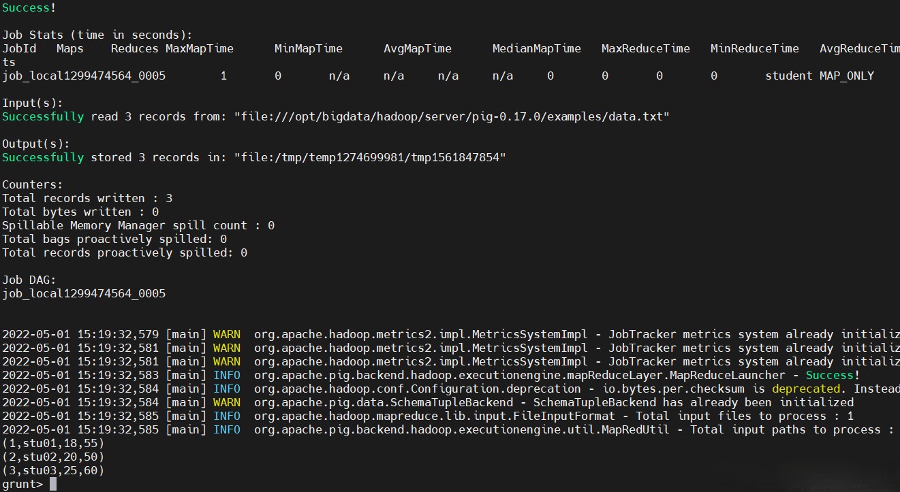The height and width of the screenshot is (492, 900).
Task: Click the job ID under Job DAG
Action: click(x=84, y=293)
